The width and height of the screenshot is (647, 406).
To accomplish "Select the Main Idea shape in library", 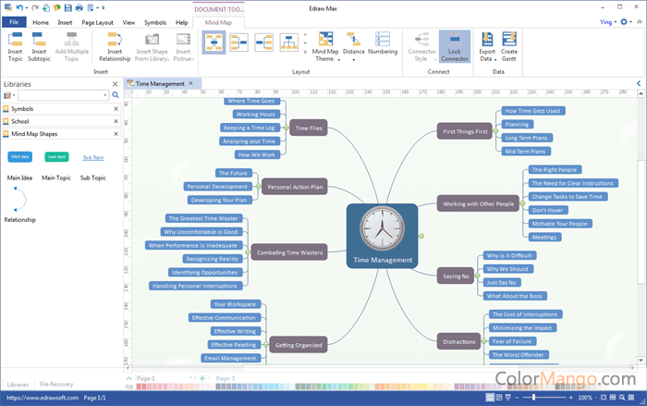I will [20, 157].
